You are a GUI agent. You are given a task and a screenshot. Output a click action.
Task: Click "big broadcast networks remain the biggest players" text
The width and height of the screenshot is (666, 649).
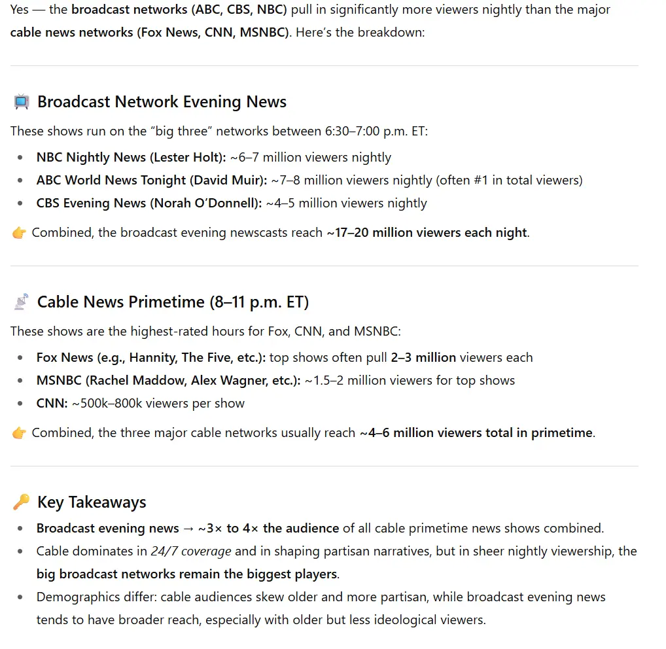pos(186,574)
